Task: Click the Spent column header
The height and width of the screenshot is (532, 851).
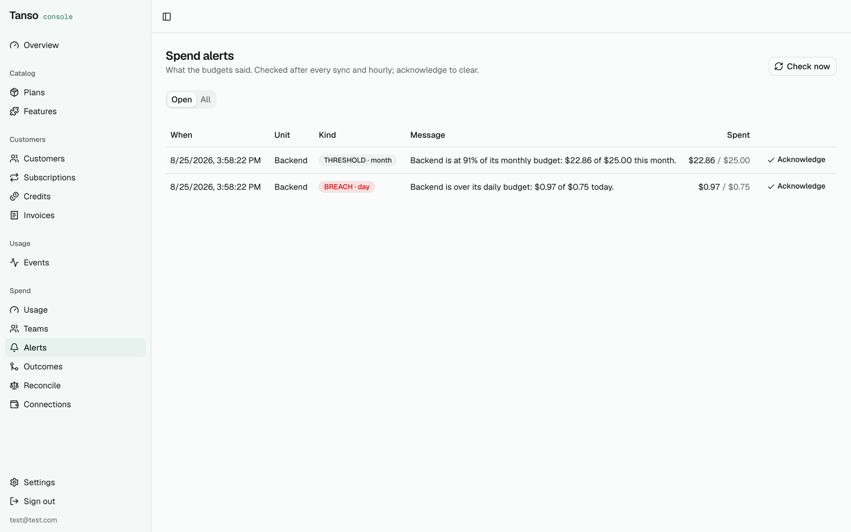Action: [738, 135]
